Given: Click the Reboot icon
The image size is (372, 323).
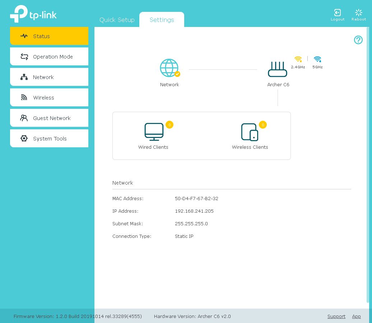Looking at the screenshot, I should coord(358,13).
